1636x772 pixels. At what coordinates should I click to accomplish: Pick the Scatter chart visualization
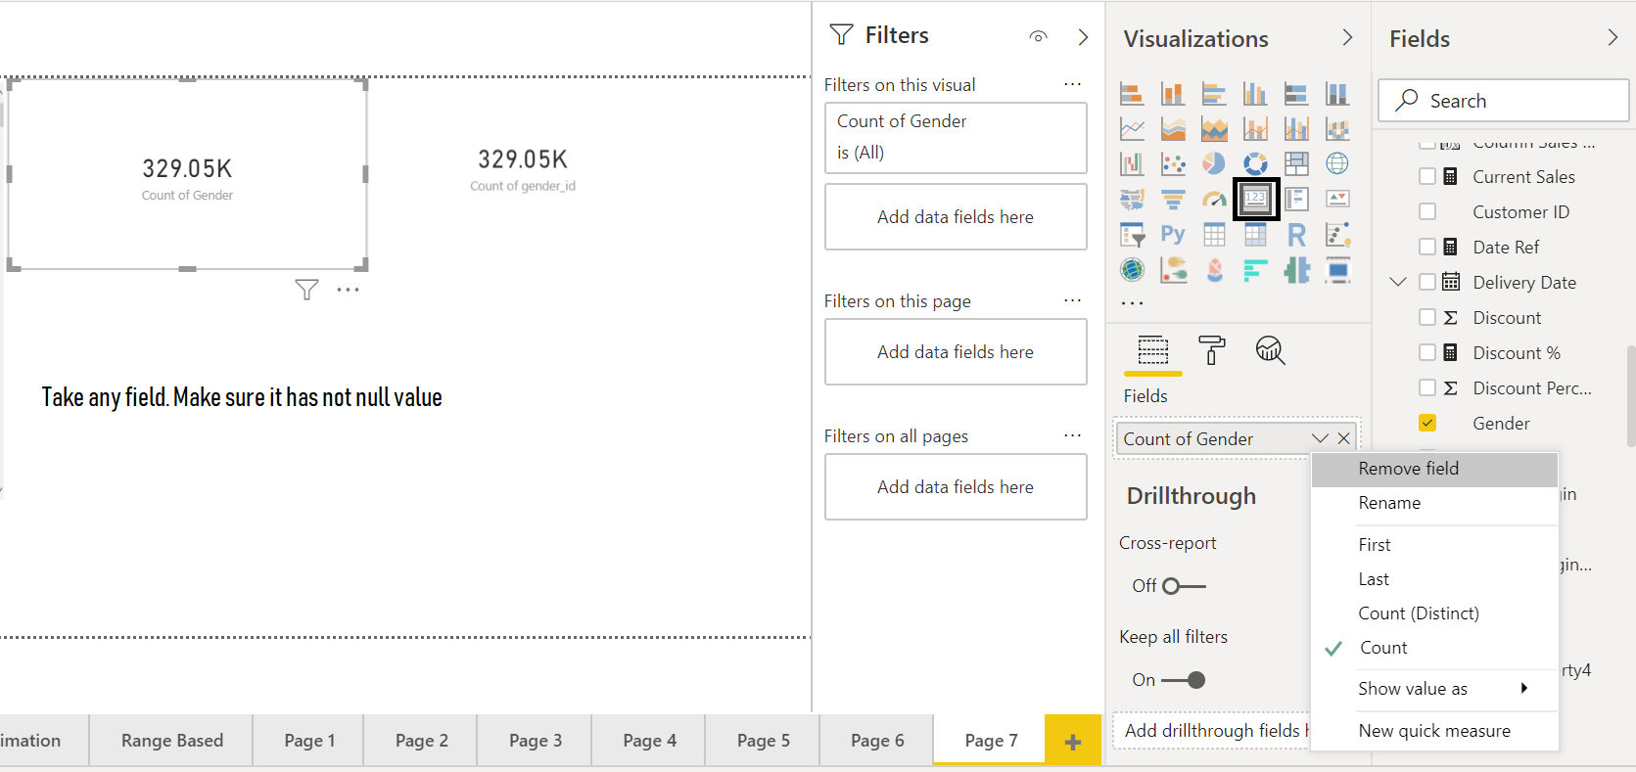1173,163
